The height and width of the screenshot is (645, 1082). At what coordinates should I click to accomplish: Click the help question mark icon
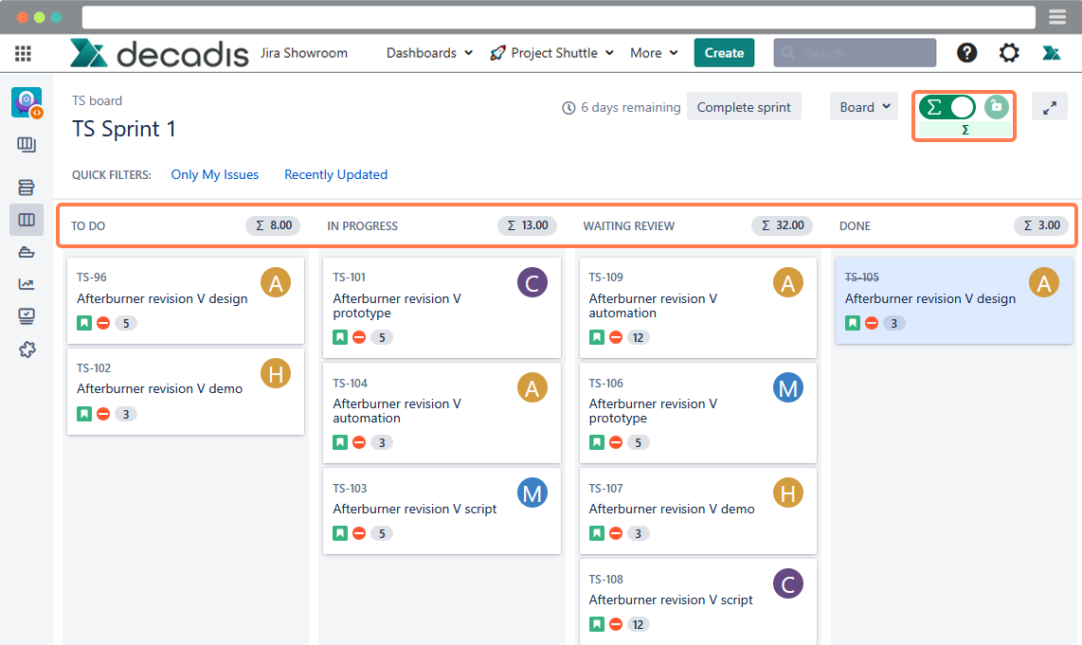point(966,53)
